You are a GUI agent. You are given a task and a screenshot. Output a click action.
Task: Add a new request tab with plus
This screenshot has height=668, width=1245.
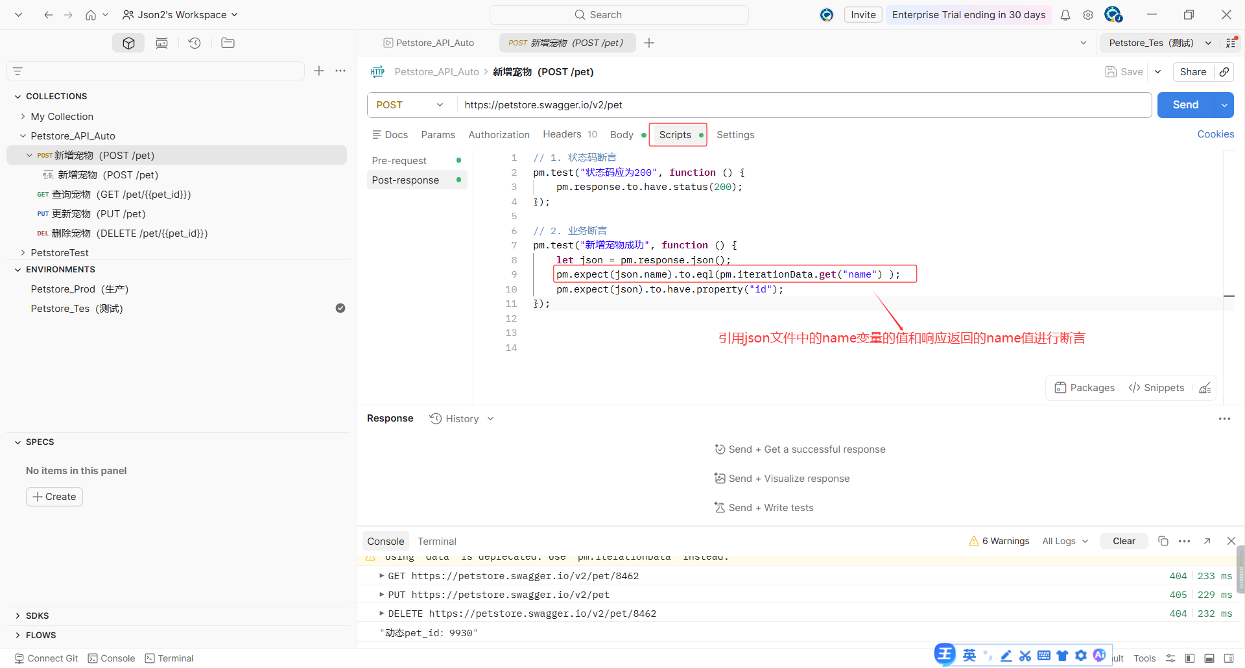pyautogui.click(x=649, y=43)
